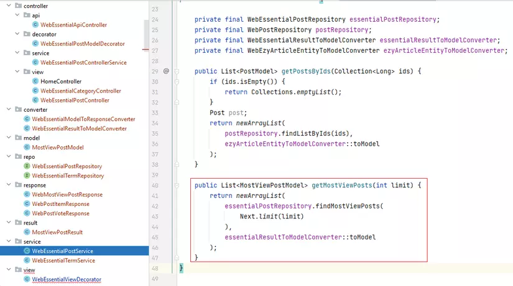Click class icon of WebEssentialModelToResponseConverter
This screenshot has width=513, height=286.
27,119
